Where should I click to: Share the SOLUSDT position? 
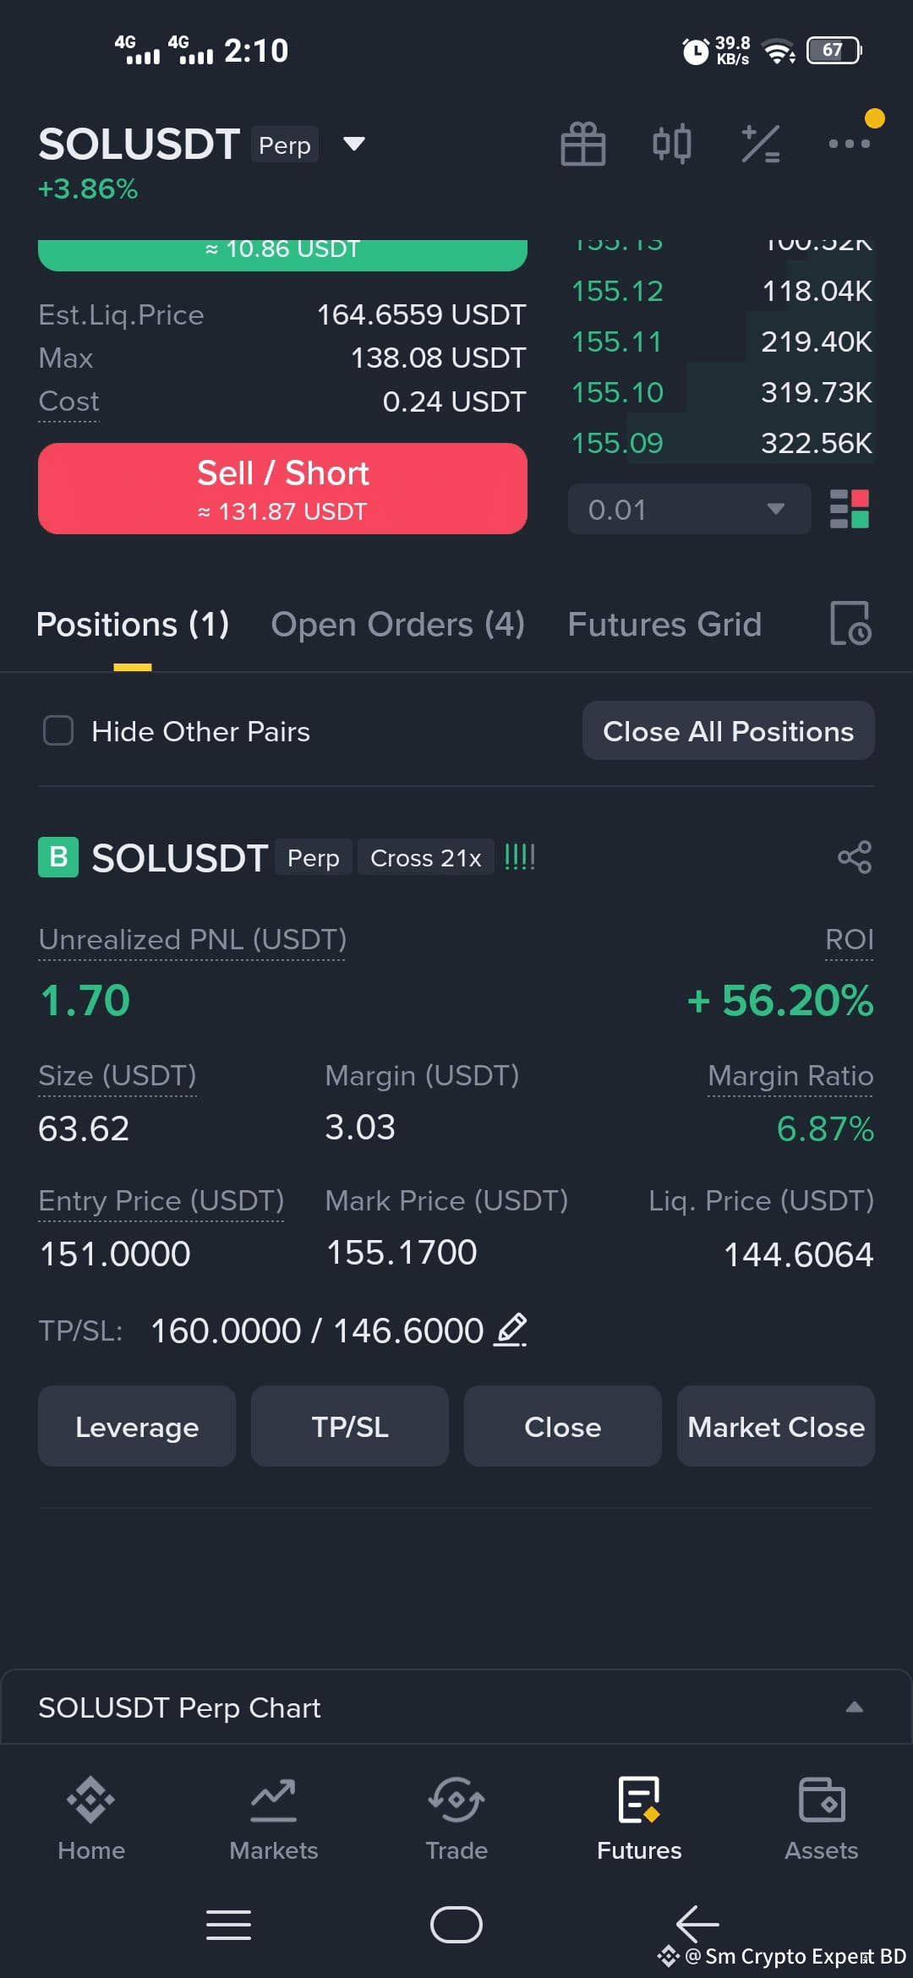(x=855, y=857)
